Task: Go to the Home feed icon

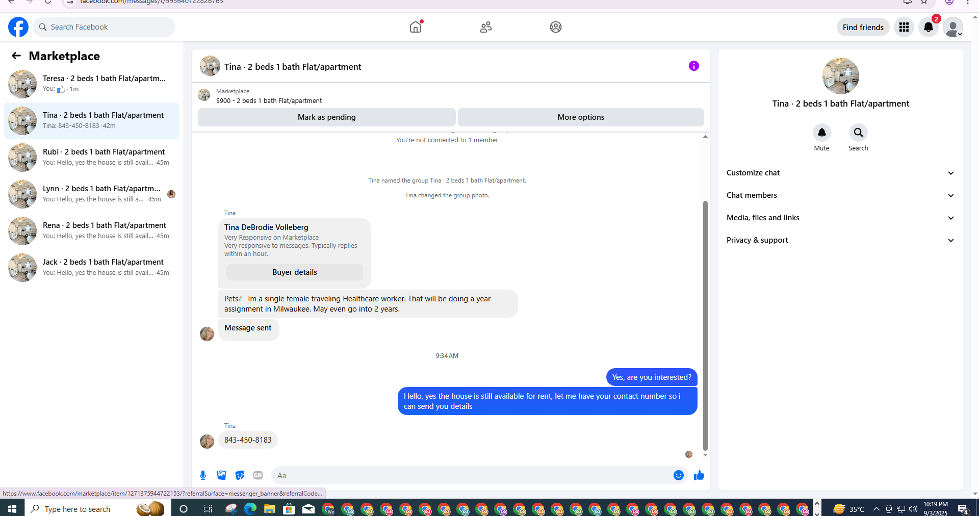Action: pyautogui.click(x=416, y=27)
